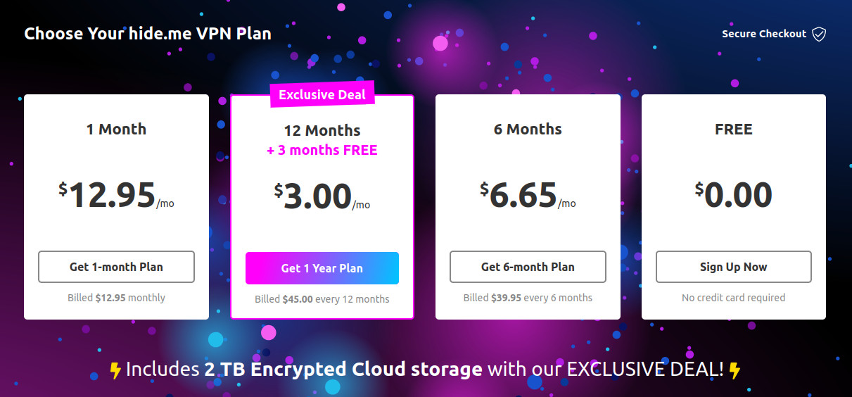Click the Secure Checkout text
The height and width of the screenshot is (397, 852).
pyautogui.click(x=764, y=34)
